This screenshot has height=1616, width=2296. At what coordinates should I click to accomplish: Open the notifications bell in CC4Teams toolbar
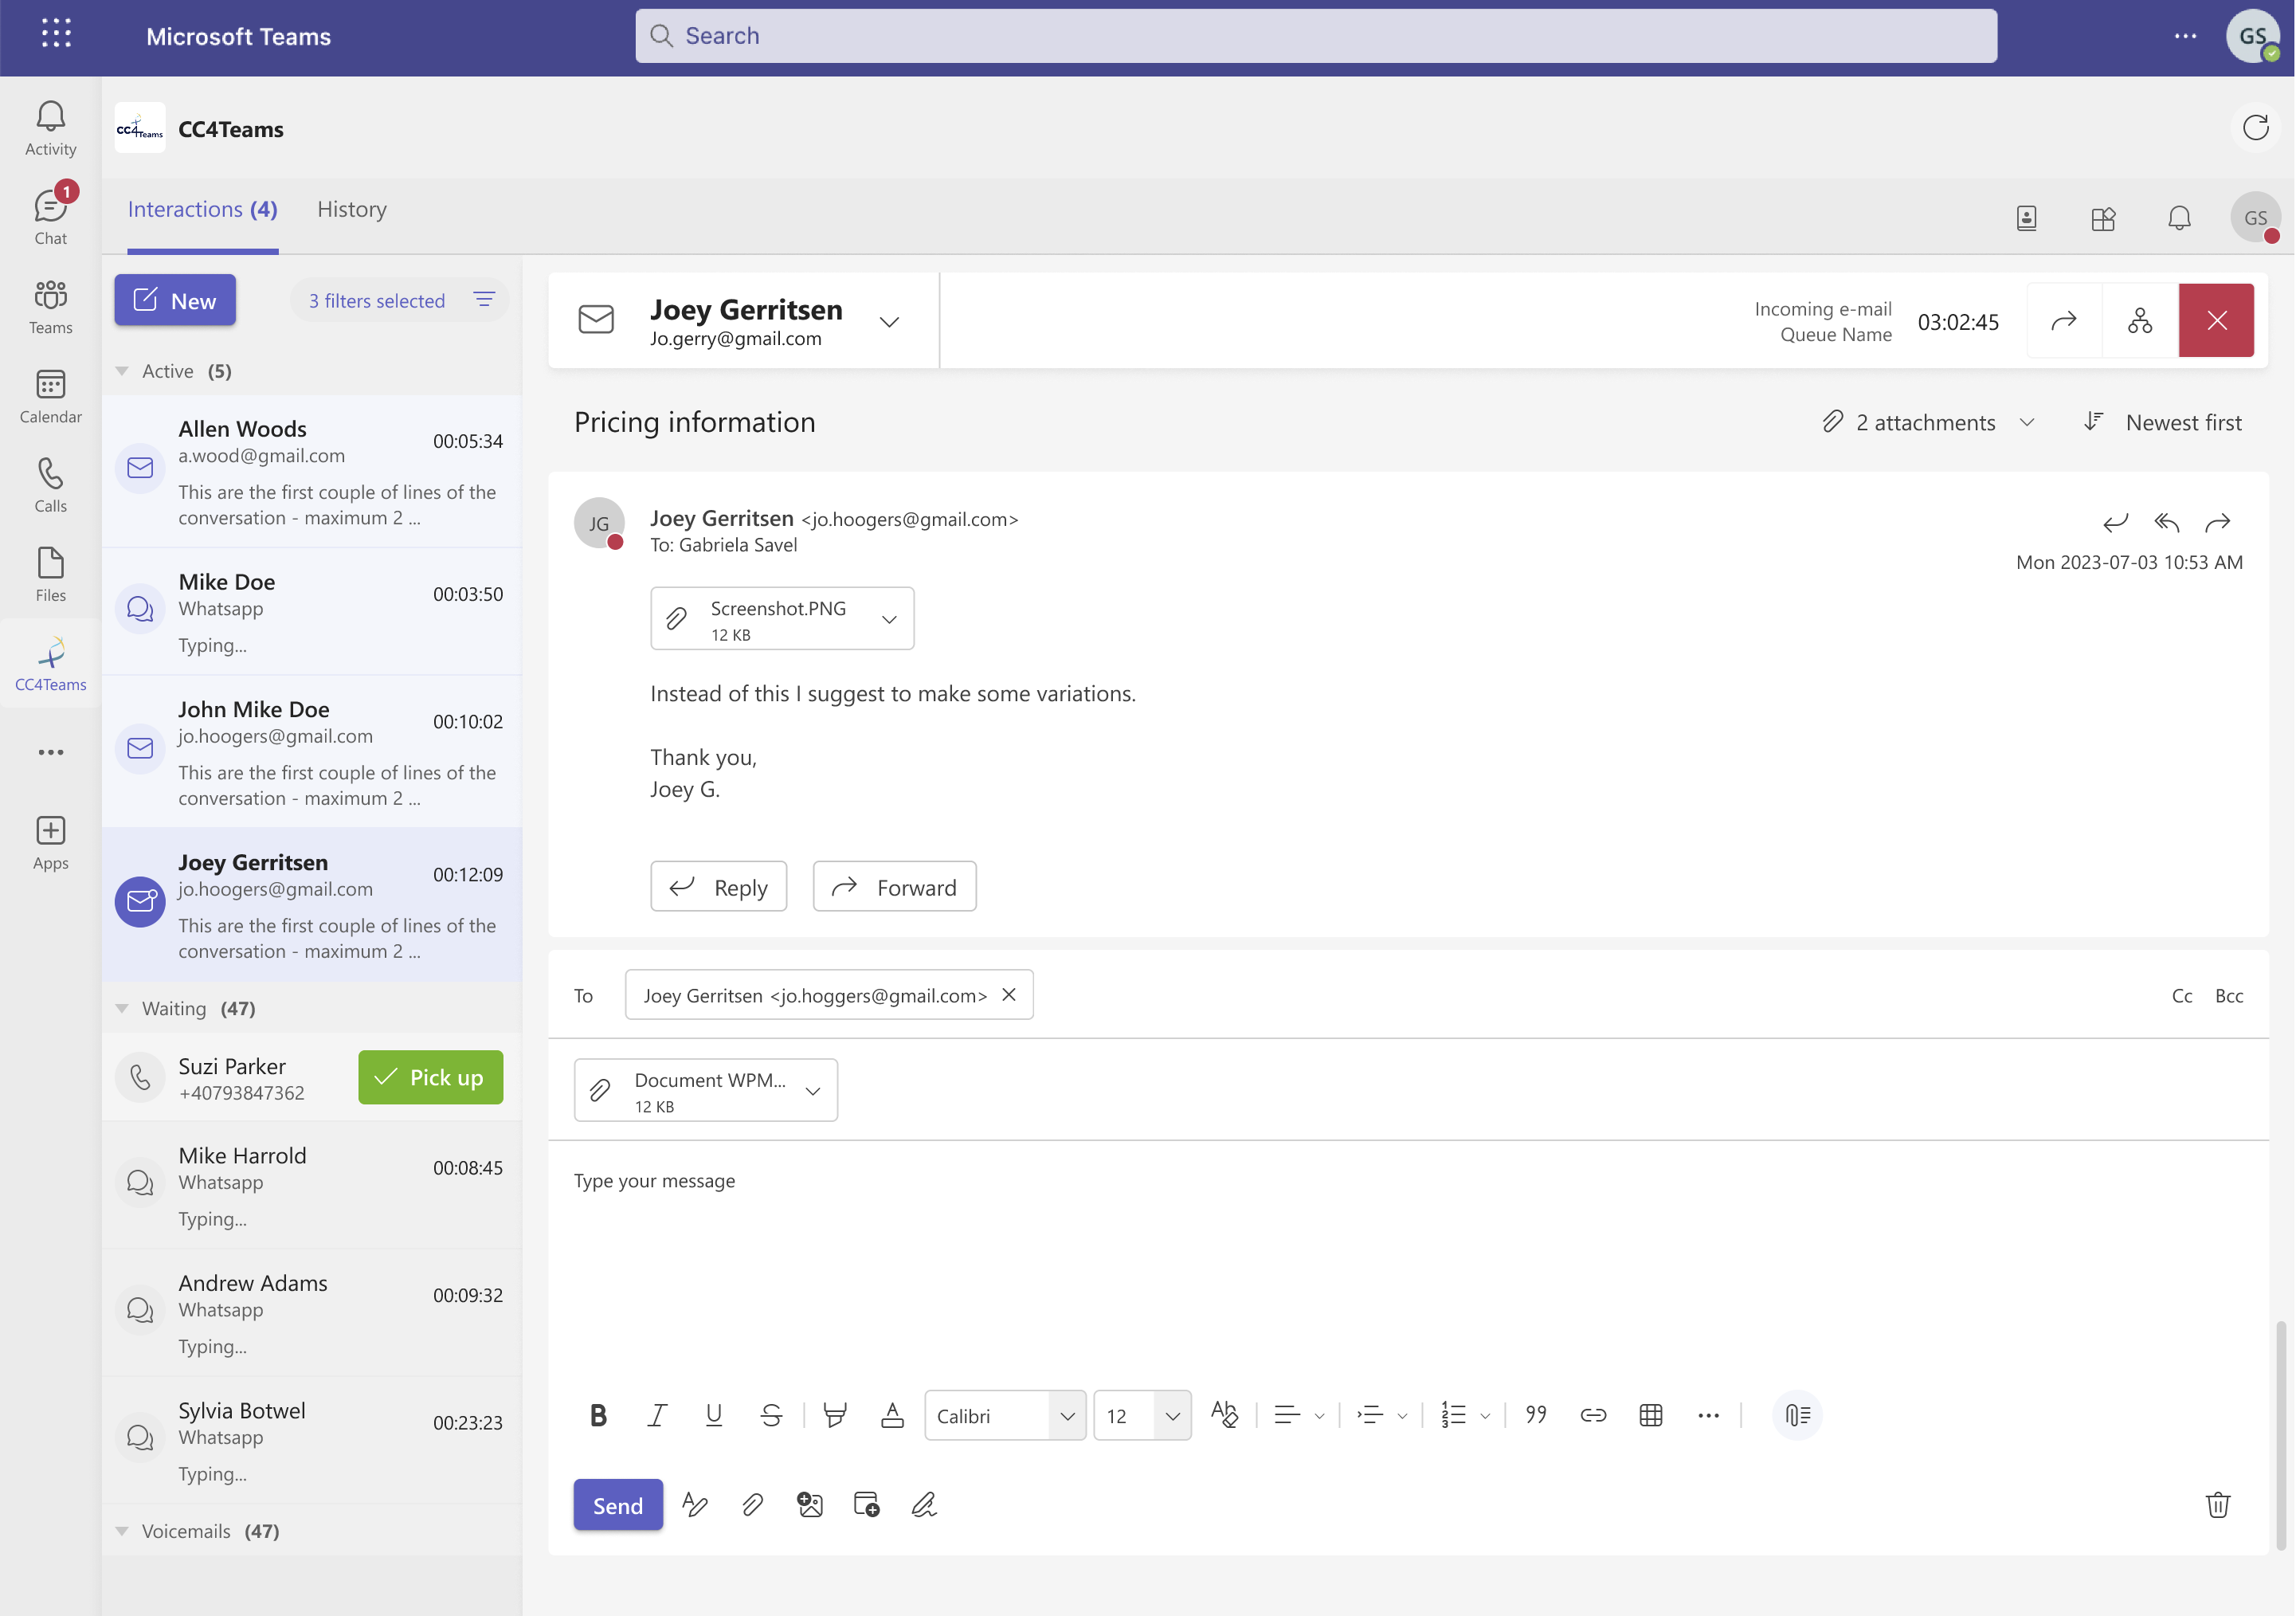click(2179, 218)
